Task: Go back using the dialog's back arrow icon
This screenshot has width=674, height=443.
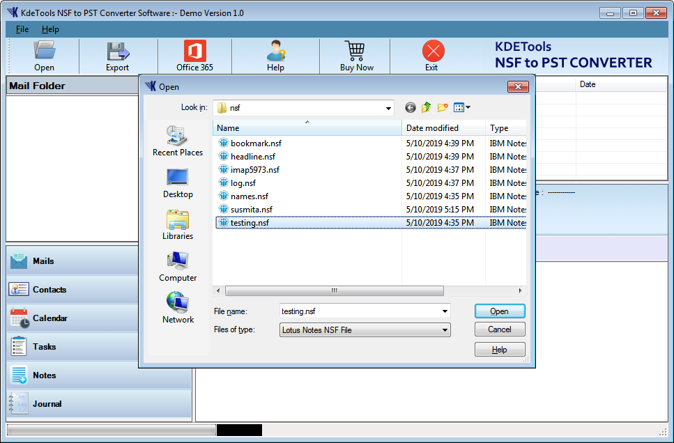Action: (x=410, y=107)
